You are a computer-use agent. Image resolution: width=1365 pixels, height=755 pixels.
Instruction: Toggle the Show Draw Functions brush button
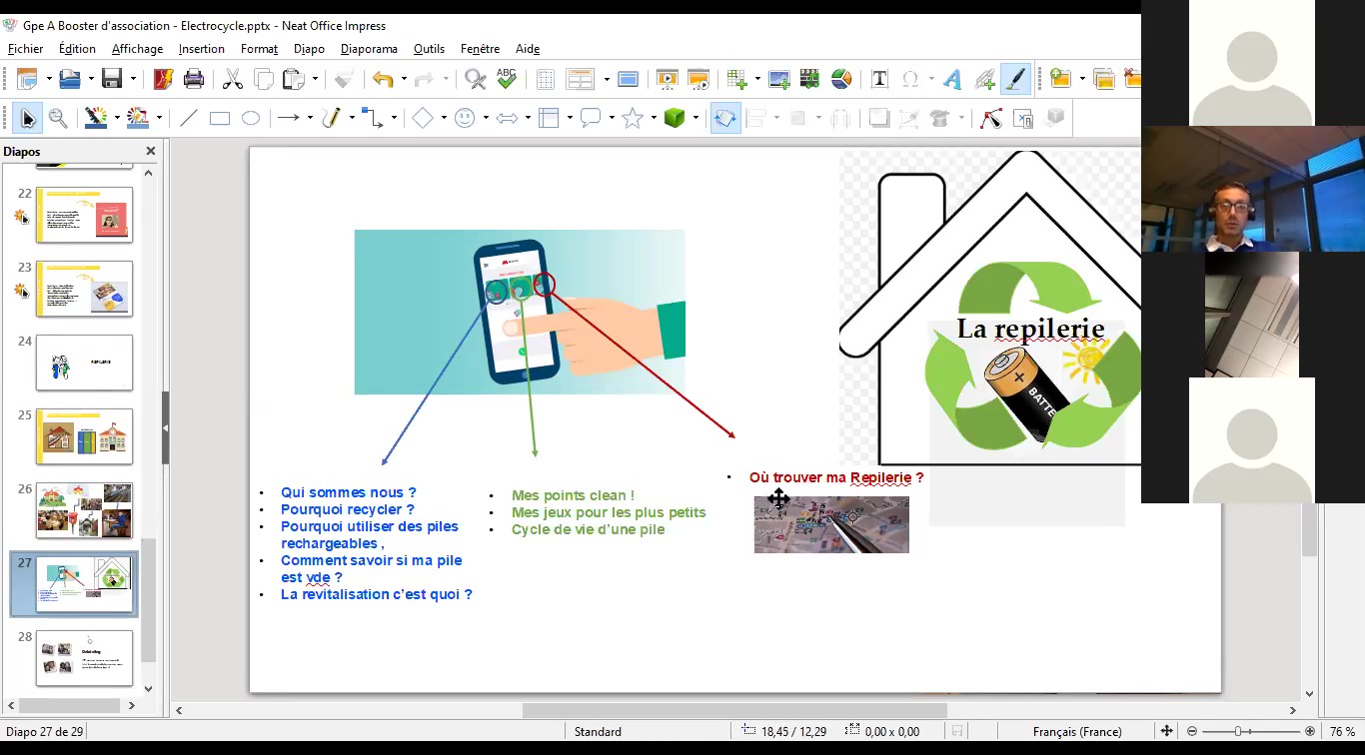[x=1015, y=79]
